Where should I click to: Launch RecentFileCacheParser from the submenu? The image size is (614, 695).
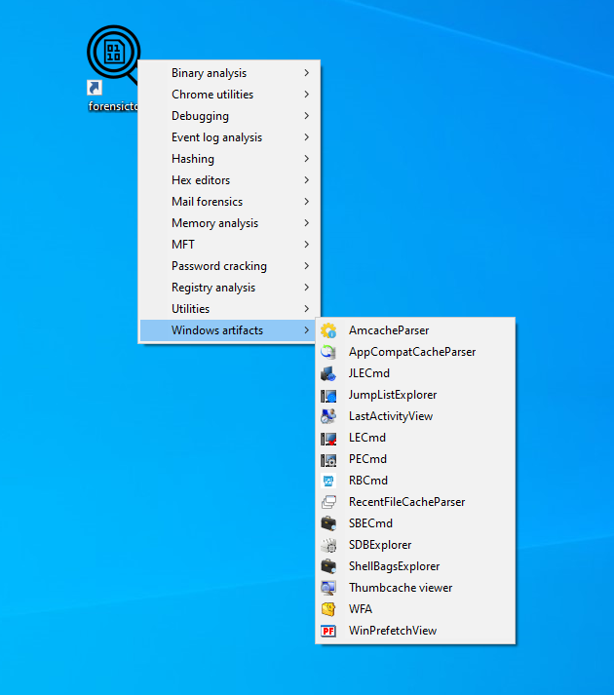[x=415, y=502]
